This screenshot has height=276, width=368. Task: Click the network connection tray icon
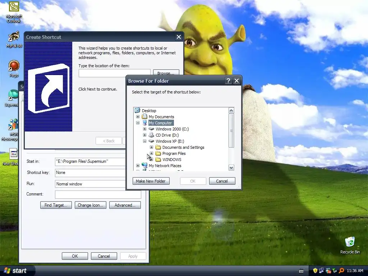pos(321,271)
